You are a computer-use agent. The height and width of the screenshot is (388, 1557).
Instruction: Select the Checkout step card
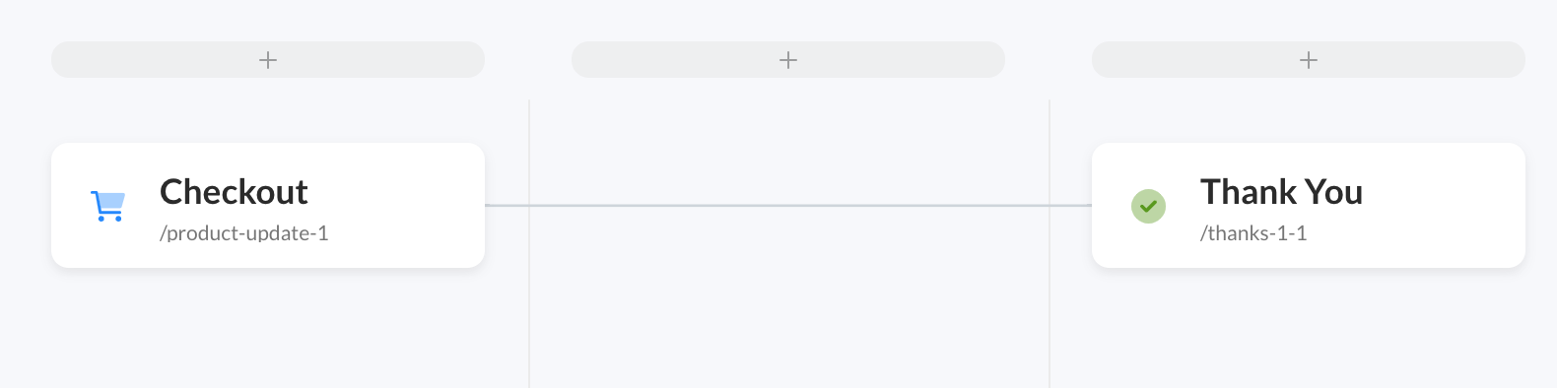(268, 205)
